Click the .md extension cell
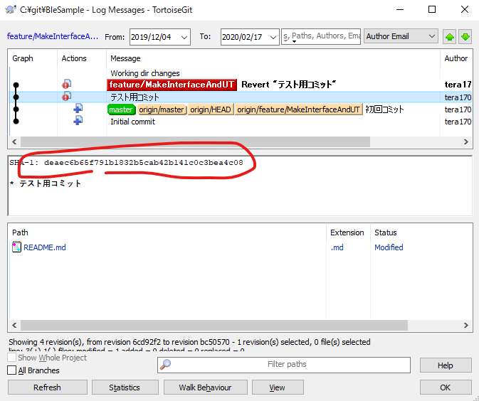479x401 pixels. point(337,247)
